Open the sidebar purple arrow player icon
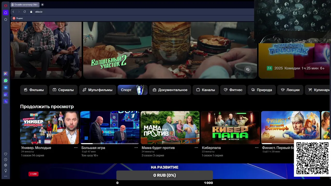Viewport: 331px width, 186px height. 5,101
